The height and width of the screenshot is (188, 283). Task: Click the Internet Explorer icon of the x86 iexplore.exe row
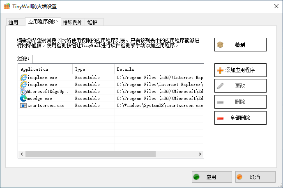click(23, 78)
